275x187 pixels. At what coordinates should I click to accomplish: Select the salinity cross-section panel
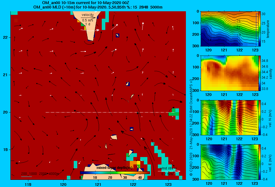tap(230, 73)
